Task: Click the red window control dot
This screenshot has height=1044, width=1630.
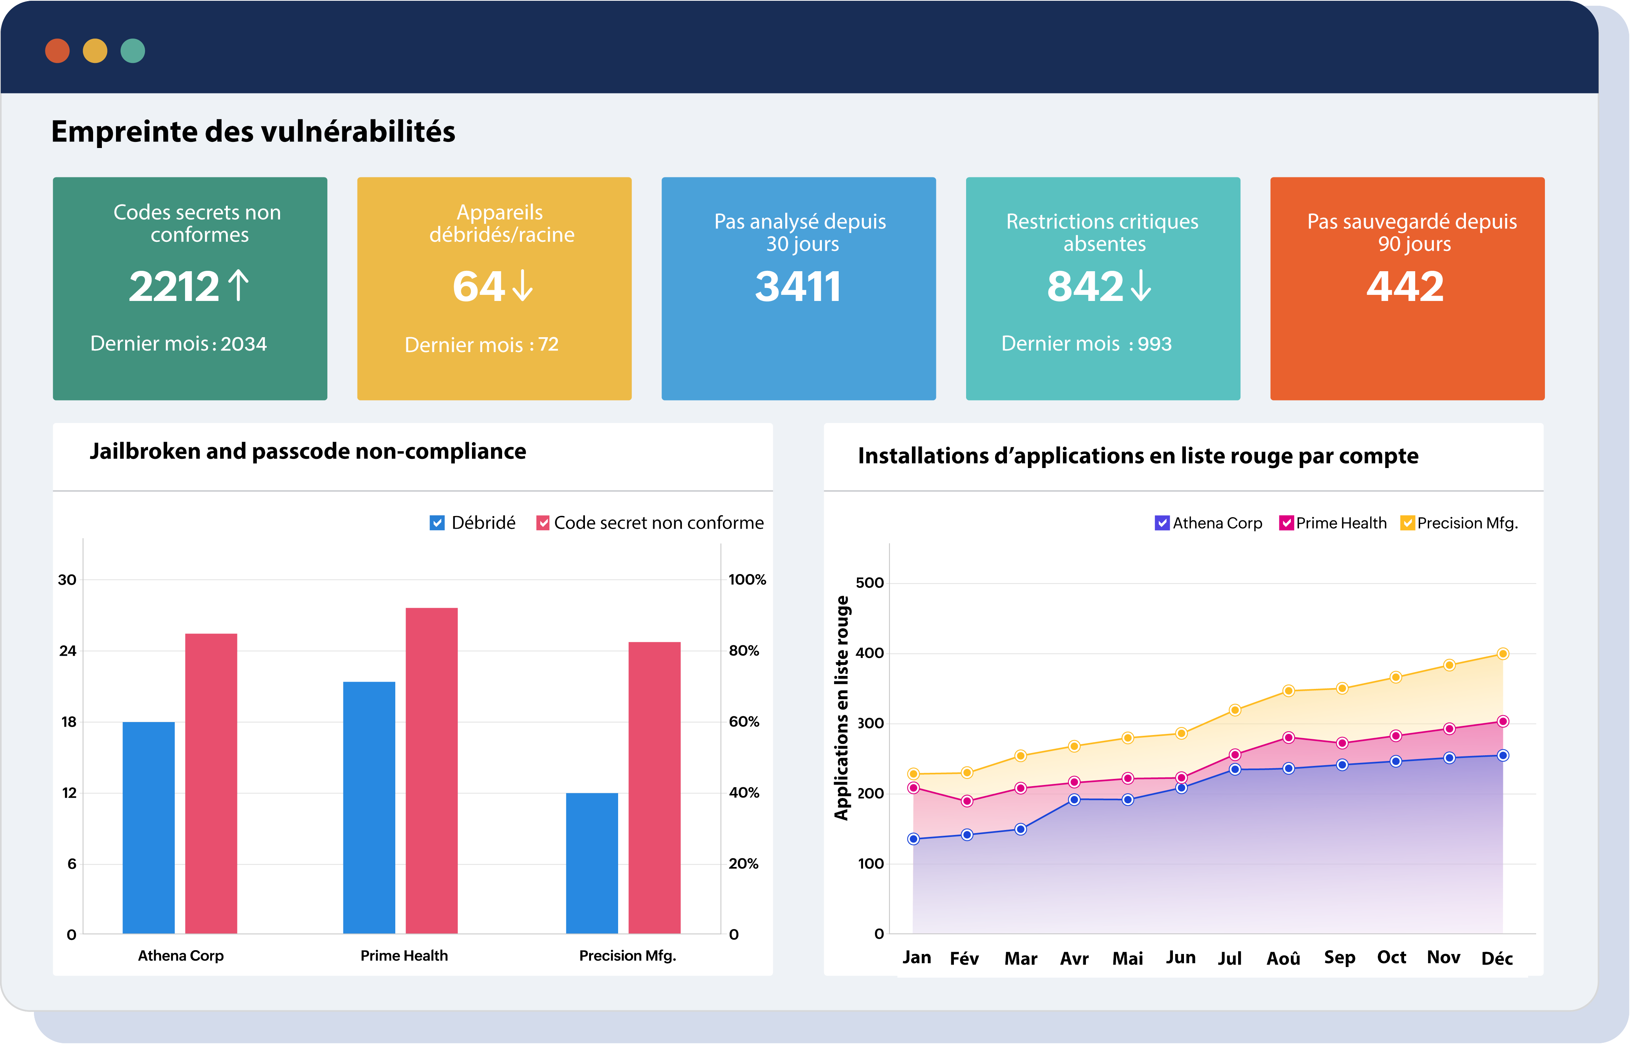Action: [58, 51]
